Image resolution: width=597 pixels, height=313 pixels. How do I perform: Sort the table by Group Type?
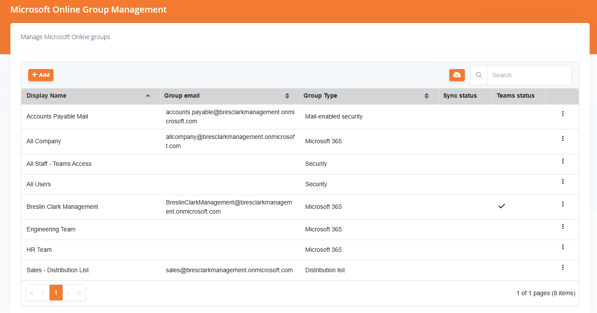[x=426, y=96]
